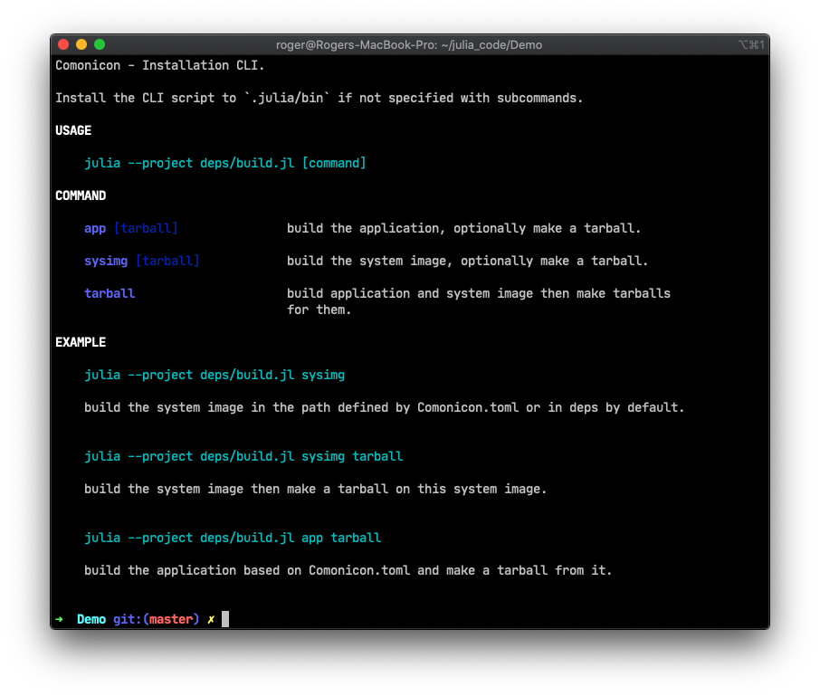
Task: Click the example command 'app tarball'
Action: tap(233, 539)
